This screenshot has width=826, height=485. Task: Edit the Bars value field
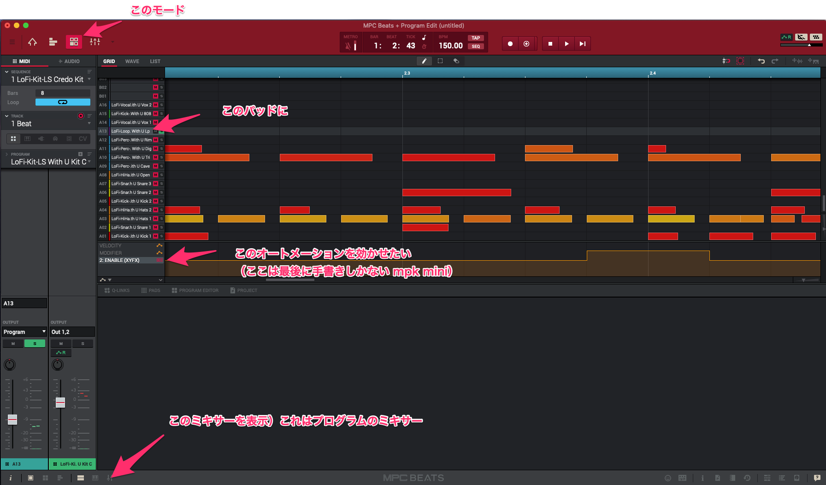pyautogui.click(x=63, y=93)
